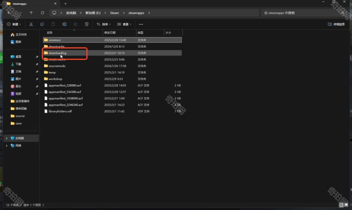Screen dimensions: 352x210
Task: Go up one folder level with arrow
Action: (31, 13)
